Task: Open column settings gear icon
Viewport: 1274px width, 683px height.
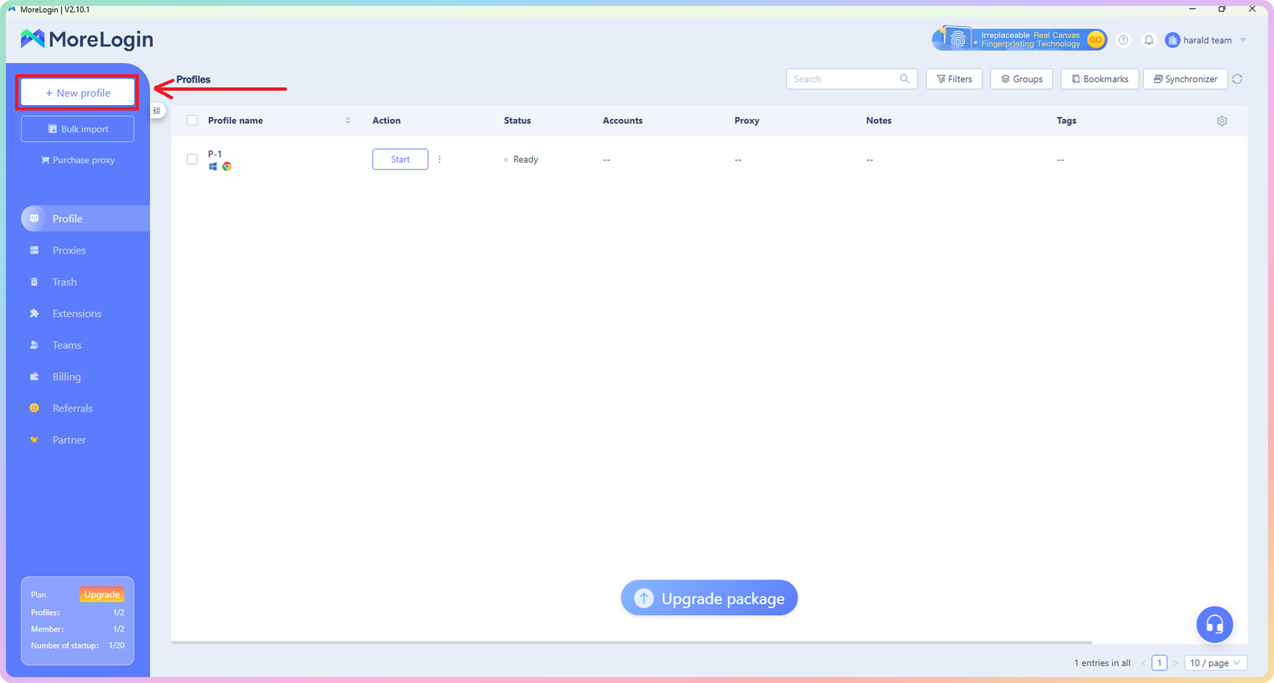Action: tap(1222, 121)
